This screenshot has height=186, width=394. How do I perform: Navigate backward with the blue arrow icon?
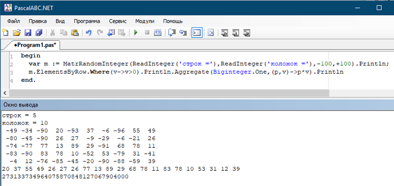(111, 32)
